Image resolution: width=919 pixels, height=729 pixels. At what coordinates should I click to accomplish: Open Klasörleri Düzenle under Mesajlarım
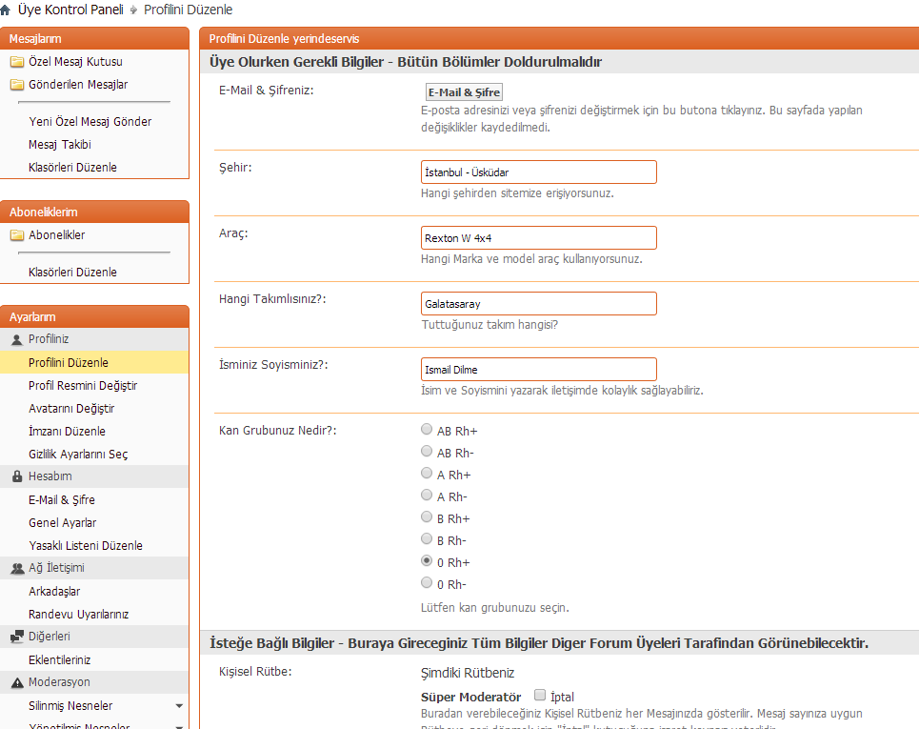point(72,167)
